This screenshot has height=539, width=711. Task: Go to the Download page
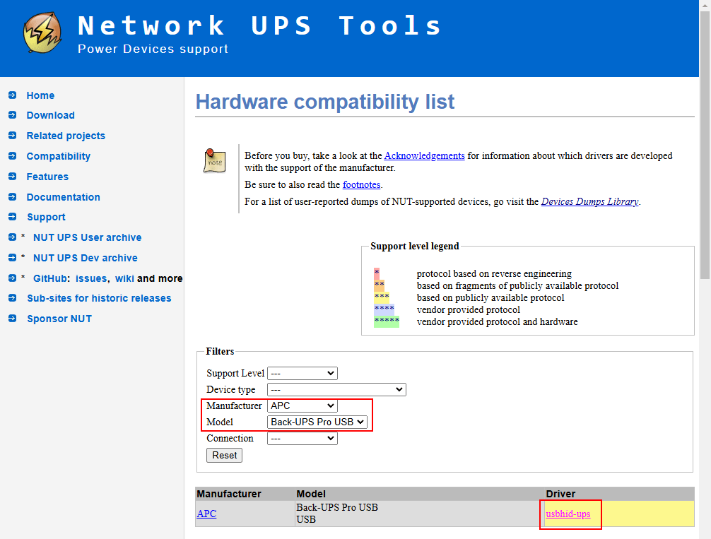coord(50,115)
